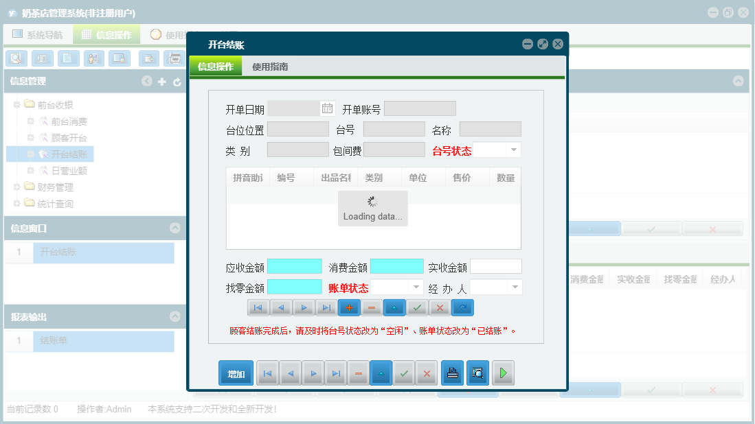Click the plus icon on the 信息管理 panel header

point(161,81)
